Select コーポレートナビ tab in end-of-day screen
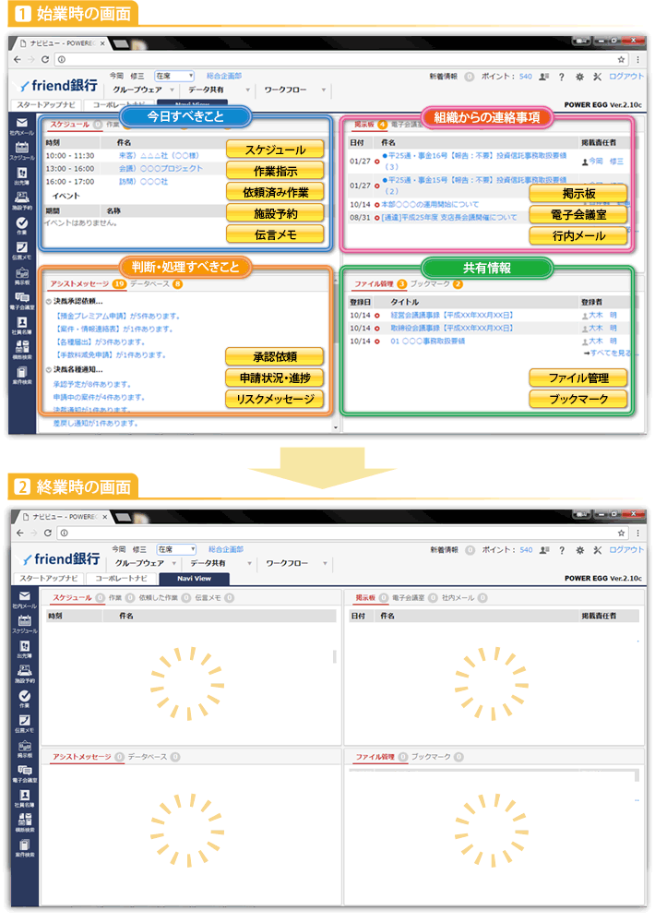The width and height of the screenshot is (655, 923). click(x=121, y=579)
